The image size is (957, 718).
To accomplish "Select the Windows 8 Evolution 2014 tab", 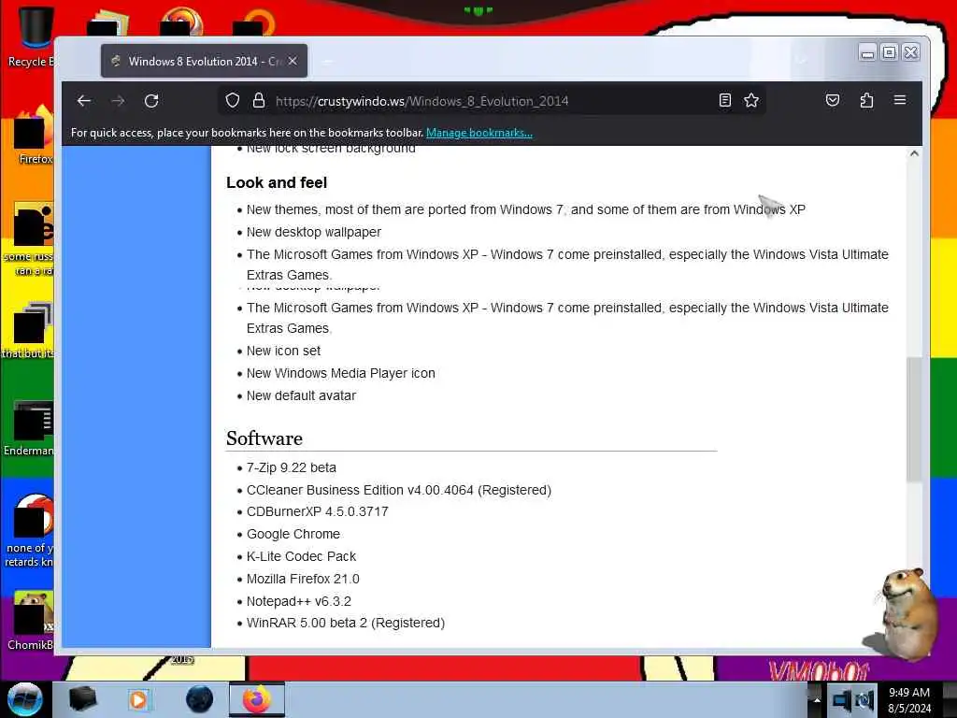I will 204,61.
